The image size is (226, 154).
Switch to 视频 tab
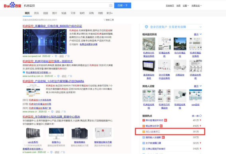(45, 13)
